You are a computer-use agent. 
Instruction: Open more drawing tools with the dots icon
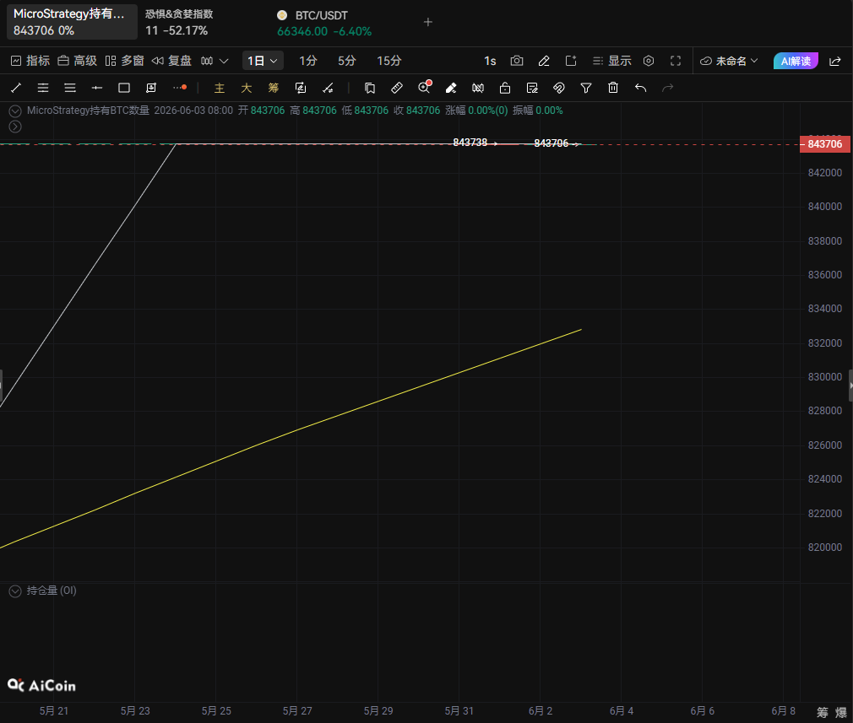(x=180, y=88)
